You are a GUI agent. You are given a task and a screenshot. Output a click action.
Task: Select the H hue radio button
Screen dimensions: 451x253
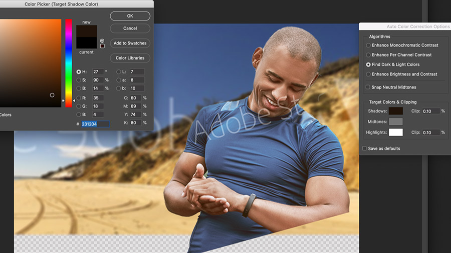click(79, 71)
